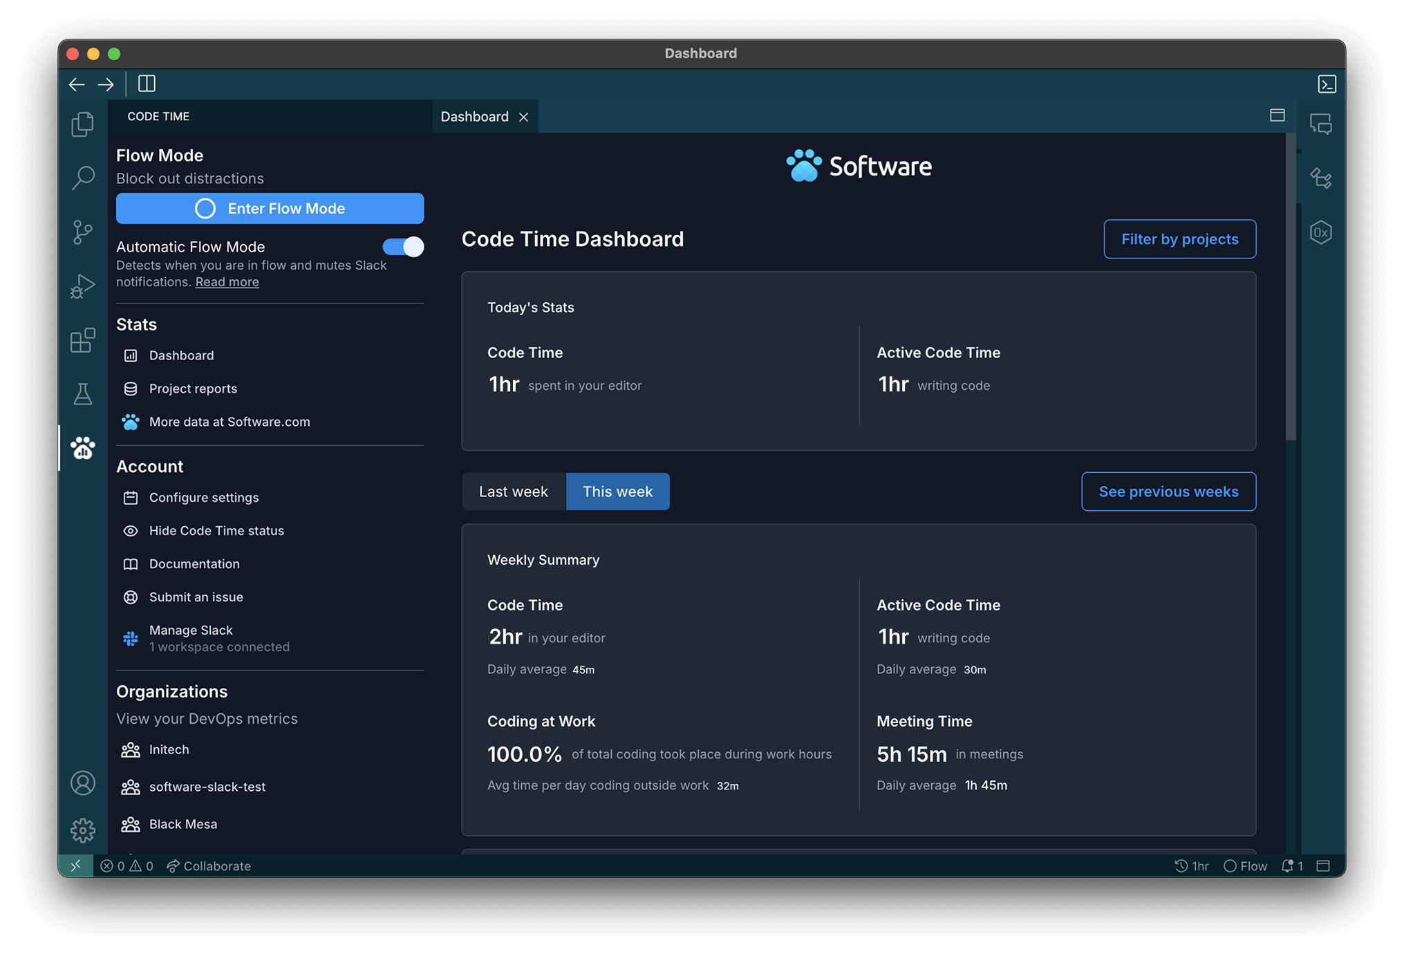Open the Filter by projects button

pyautogui.click(x=1179, y=239)
